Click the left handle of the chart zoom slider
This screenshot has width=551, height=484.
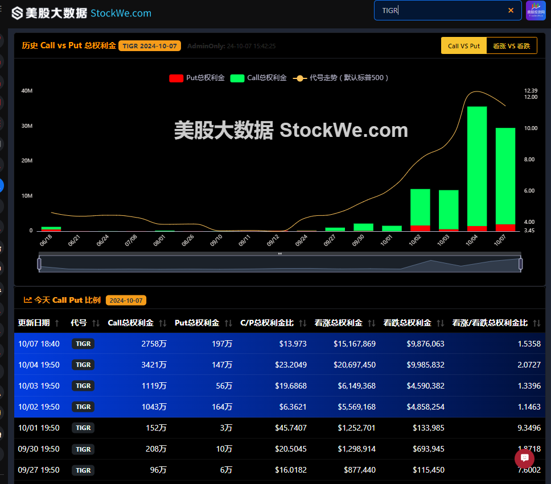tap(39, 264)
